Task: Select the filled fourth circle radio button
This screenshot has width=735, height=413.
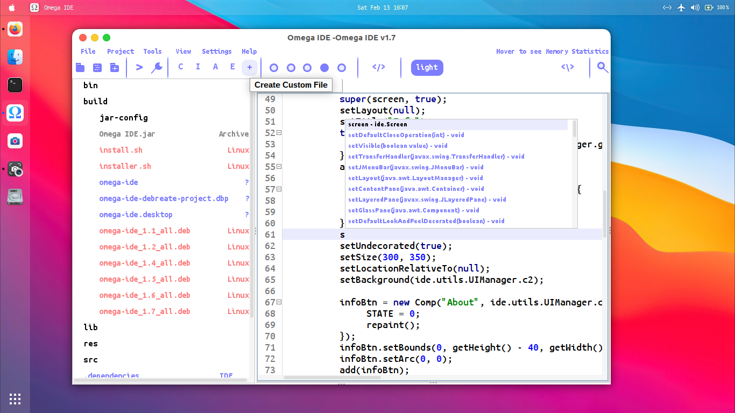Action: pyautogui.click(x=324, y=68)
